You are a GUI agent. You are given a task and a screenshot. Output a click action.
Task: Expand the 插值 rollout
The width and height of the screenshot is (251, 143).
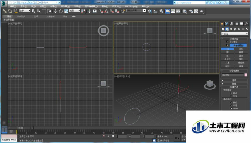[x=234, y=84]
